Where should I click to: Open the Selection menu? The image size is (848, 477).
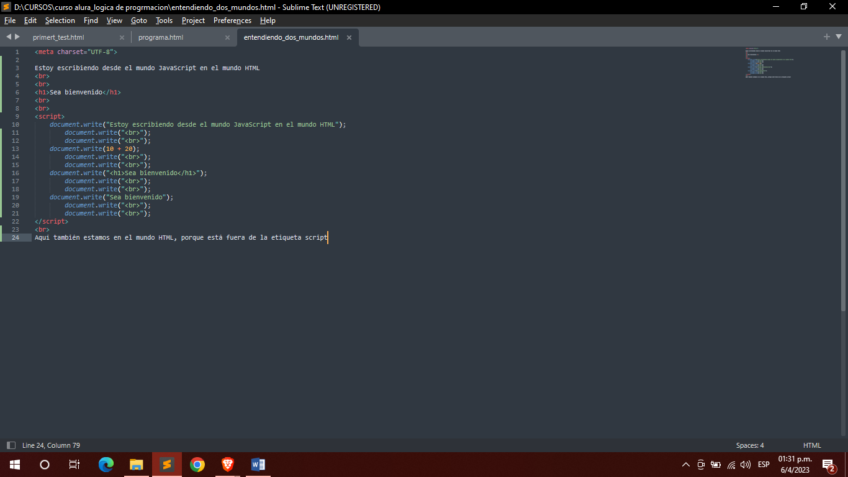(60, 20)
